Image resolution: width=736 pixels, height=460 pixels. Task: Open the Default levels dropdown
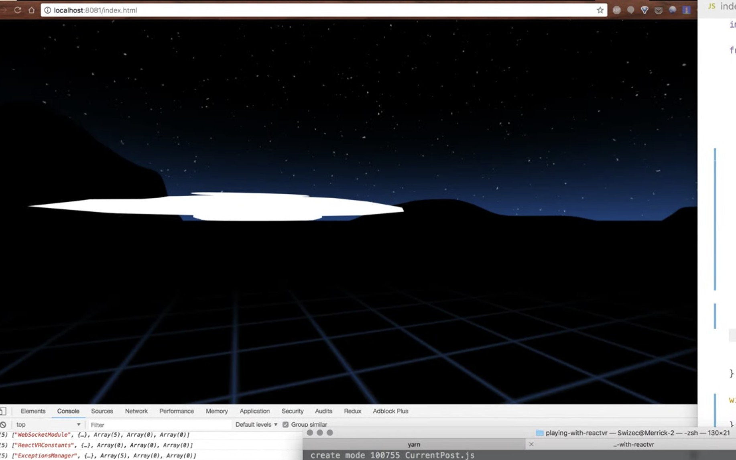coord(256,425)
